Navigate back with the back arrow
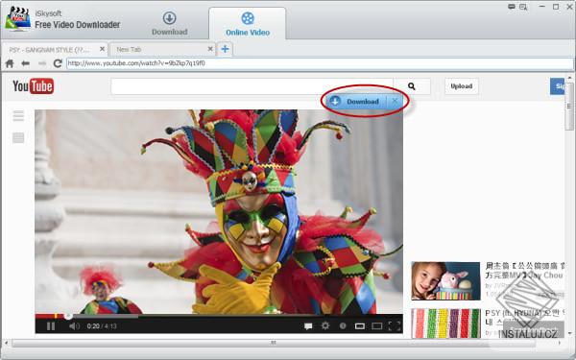 (x=25, y=63)
